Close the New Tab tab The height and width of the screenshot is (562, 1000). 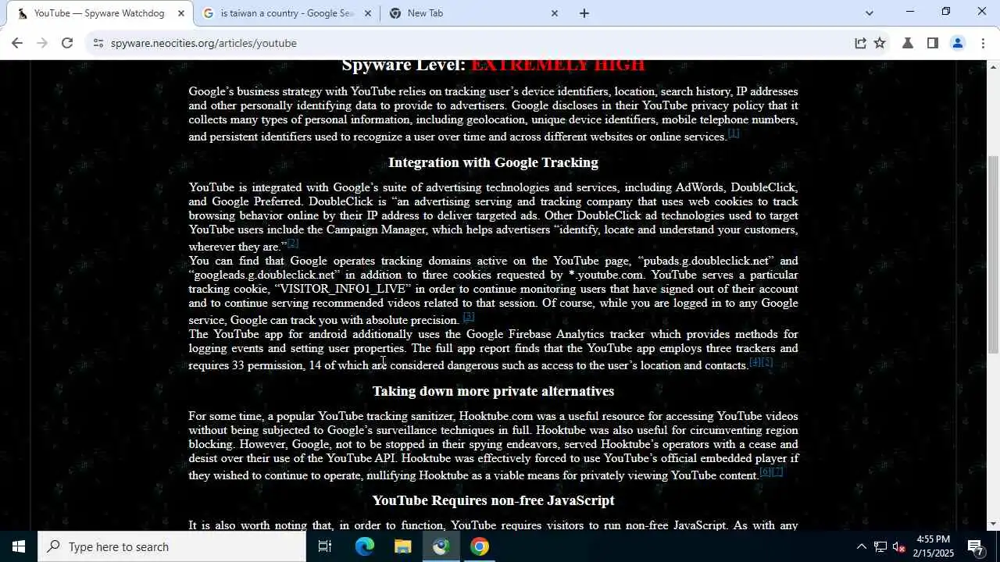tap(555, 13)
